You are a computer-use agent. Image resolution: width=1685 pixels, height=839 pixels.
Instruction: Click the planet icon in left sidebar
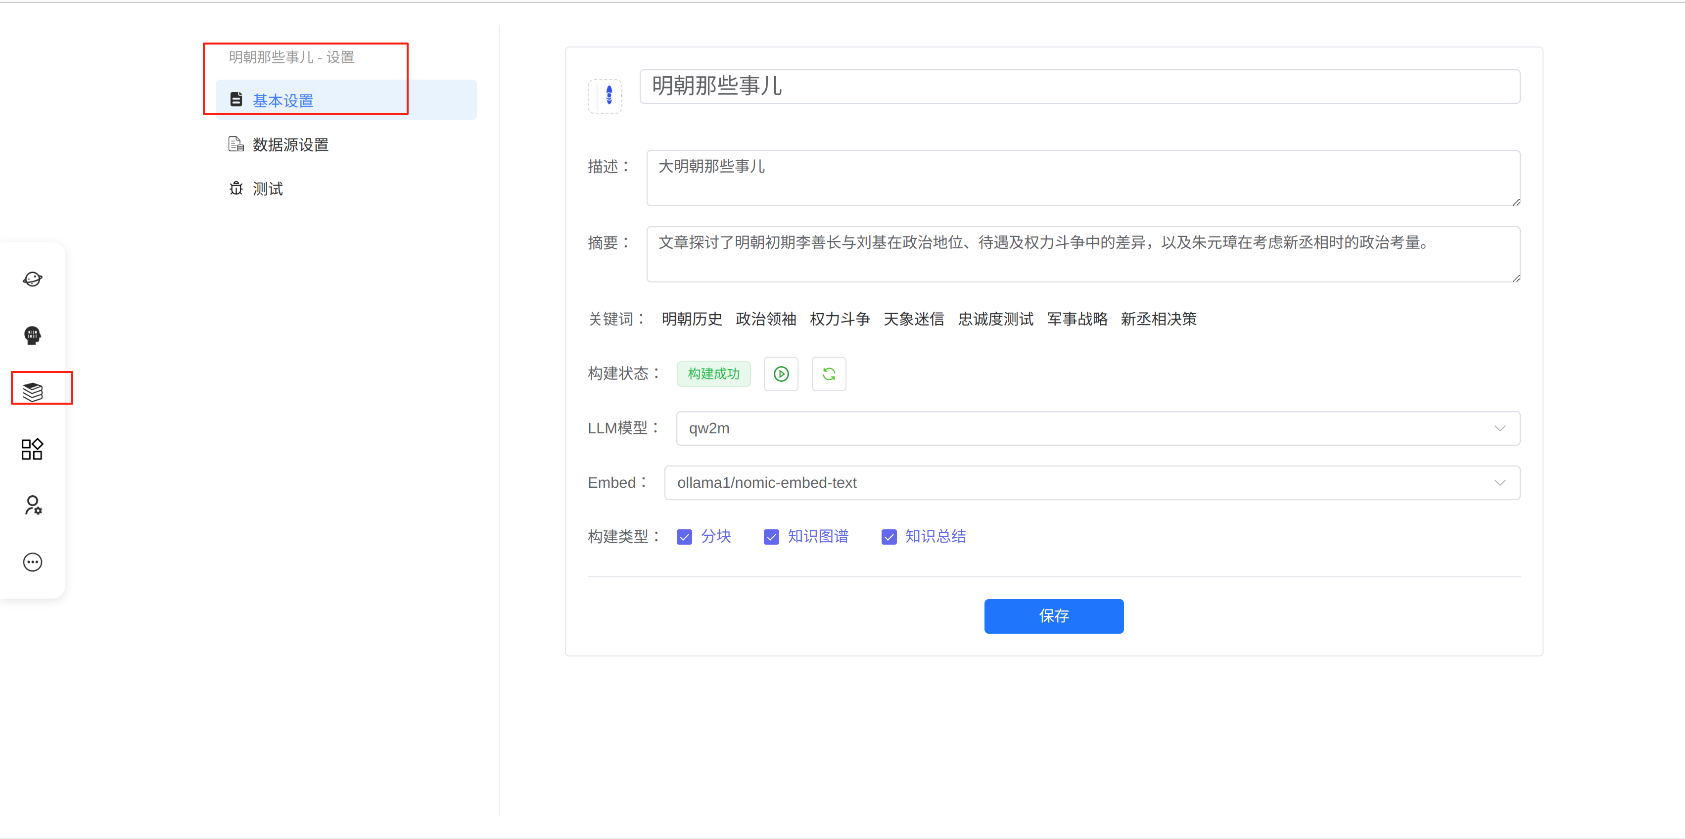pyautogui.click(x=32, y=279)
